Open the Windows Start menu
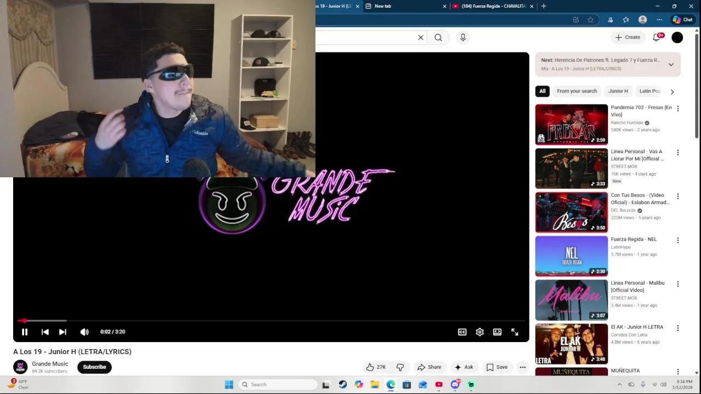The height and width of the screenshot is (394, 701). click(x=229, y=385)
